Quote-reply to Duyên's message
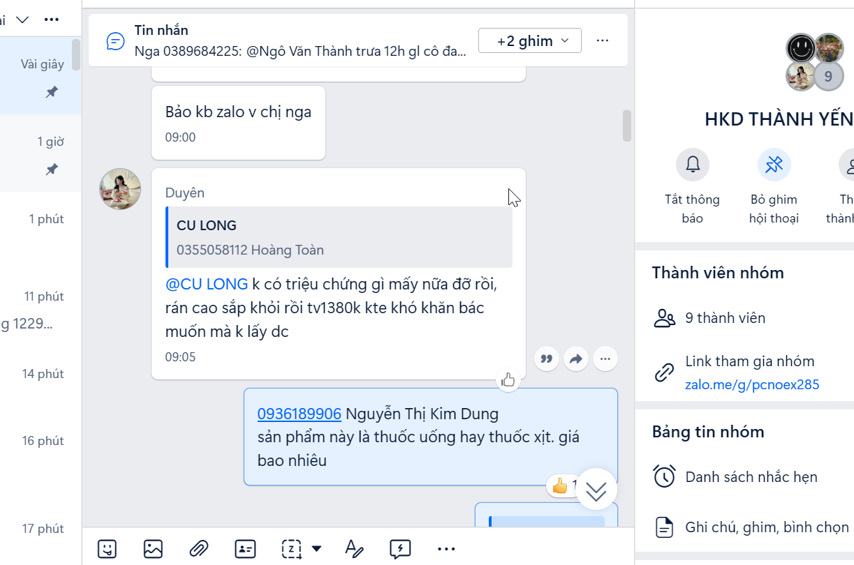854x565 pixels. pos(547,359)
